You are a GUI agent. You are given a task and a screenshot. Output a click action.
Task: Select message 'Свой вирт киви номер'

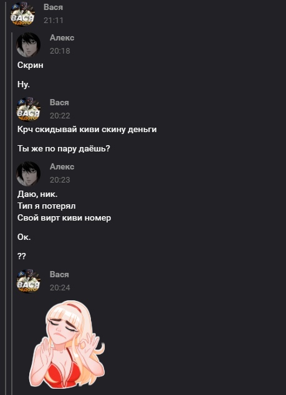point(64,217)
